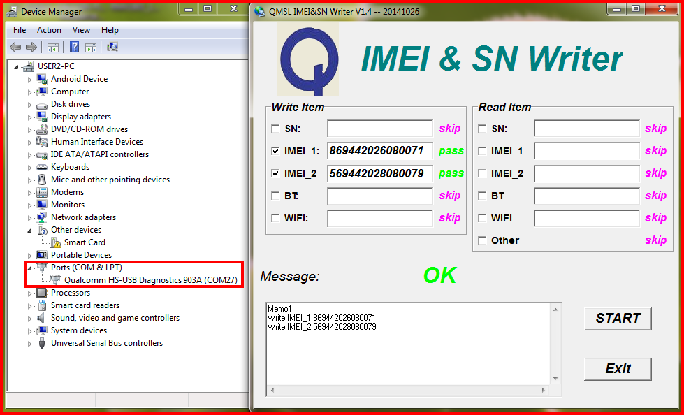
Task: Click the Processors category icon
Action: click(x=42, y=293)
